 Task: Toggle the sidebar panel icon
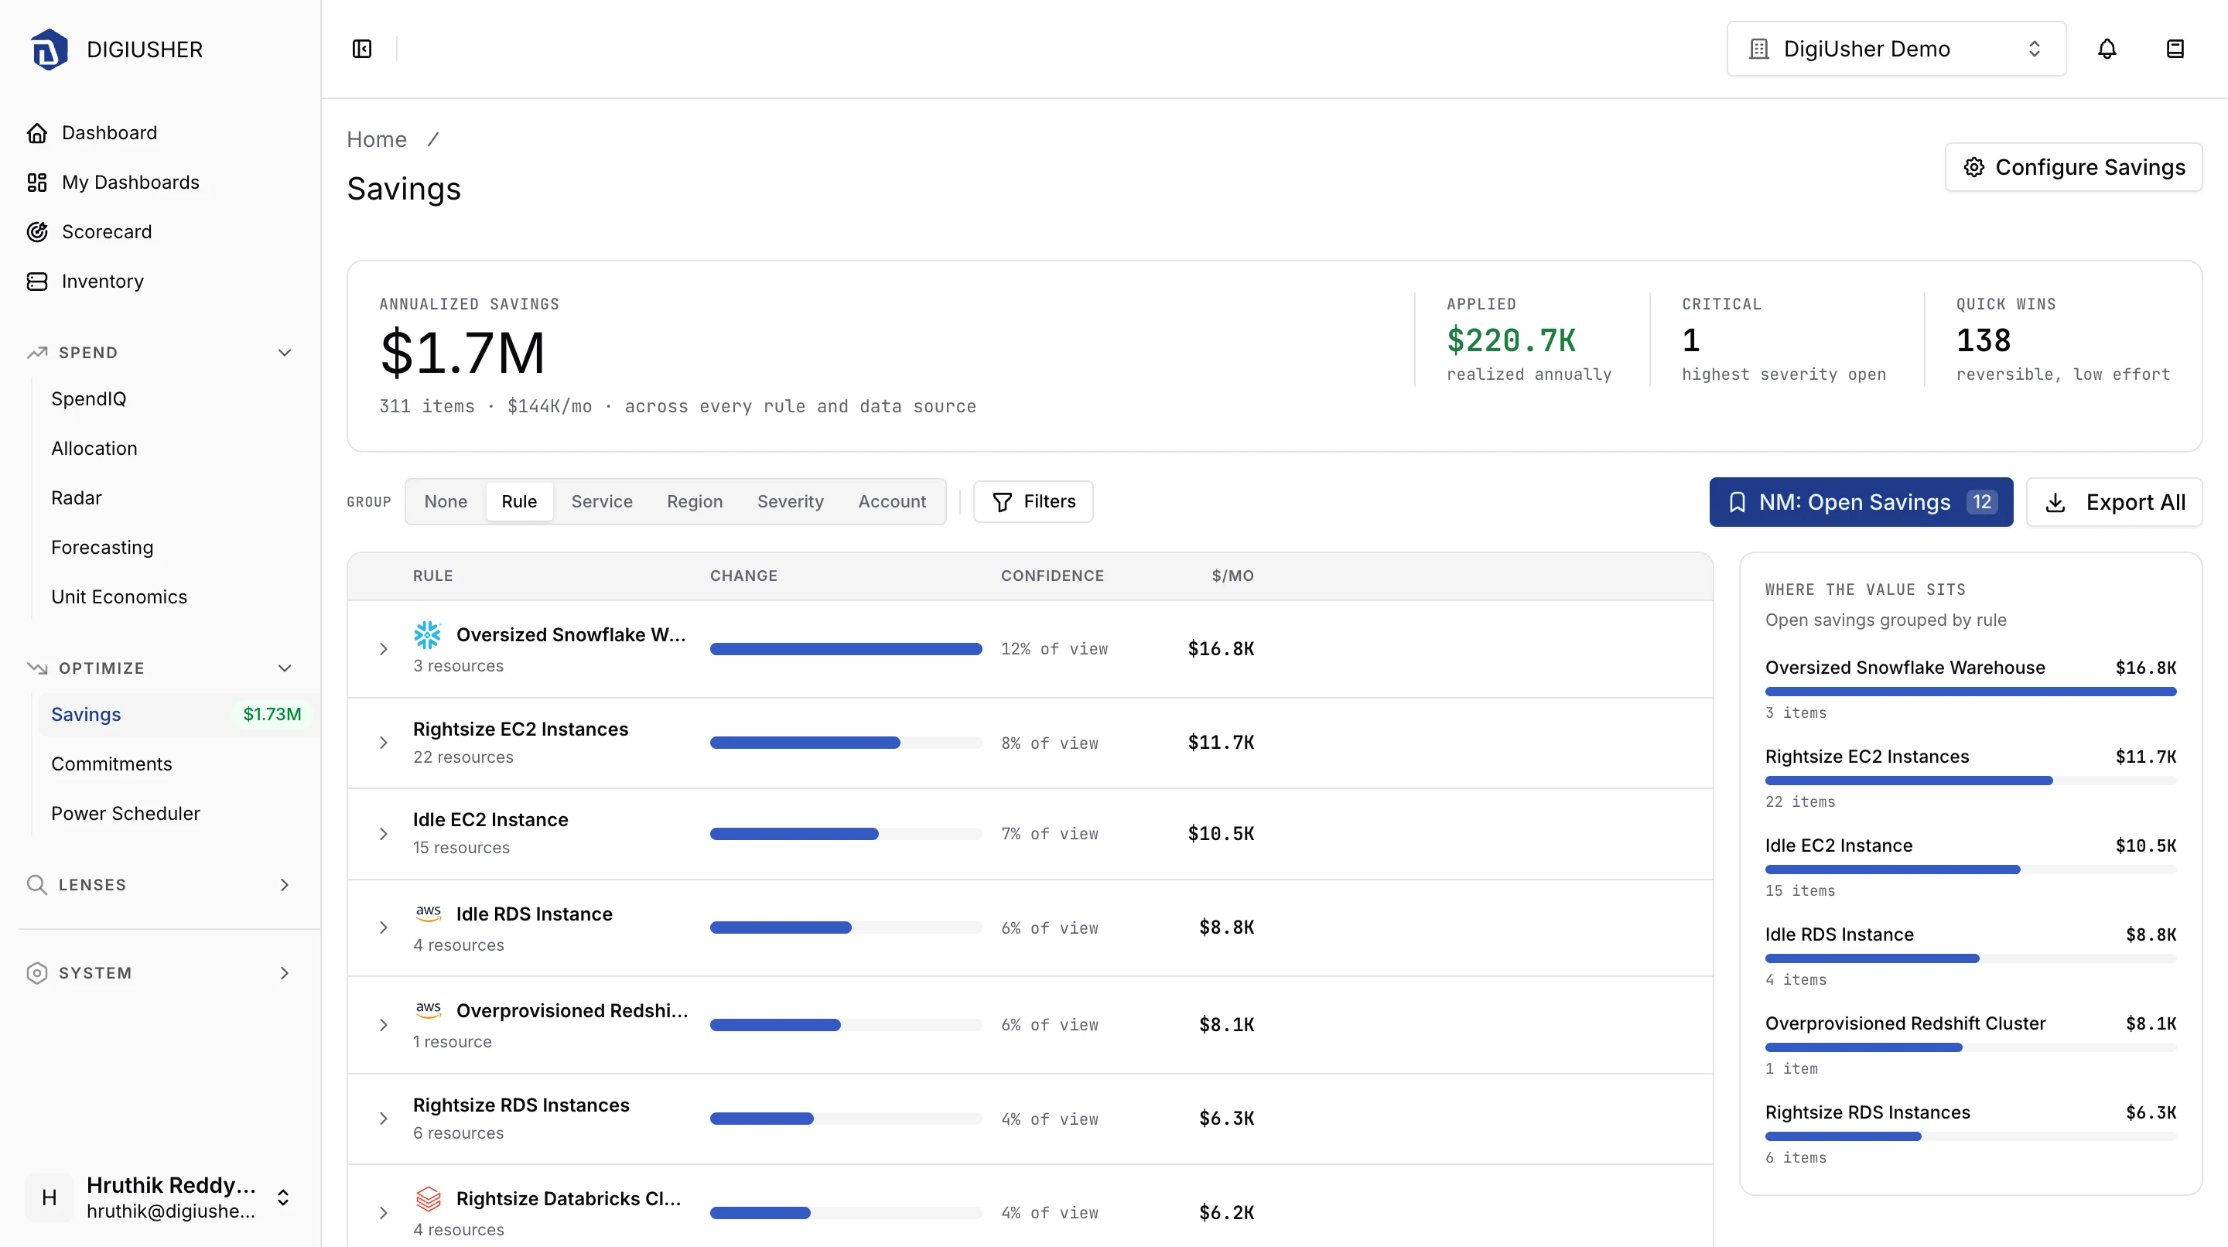pos(361,49)
